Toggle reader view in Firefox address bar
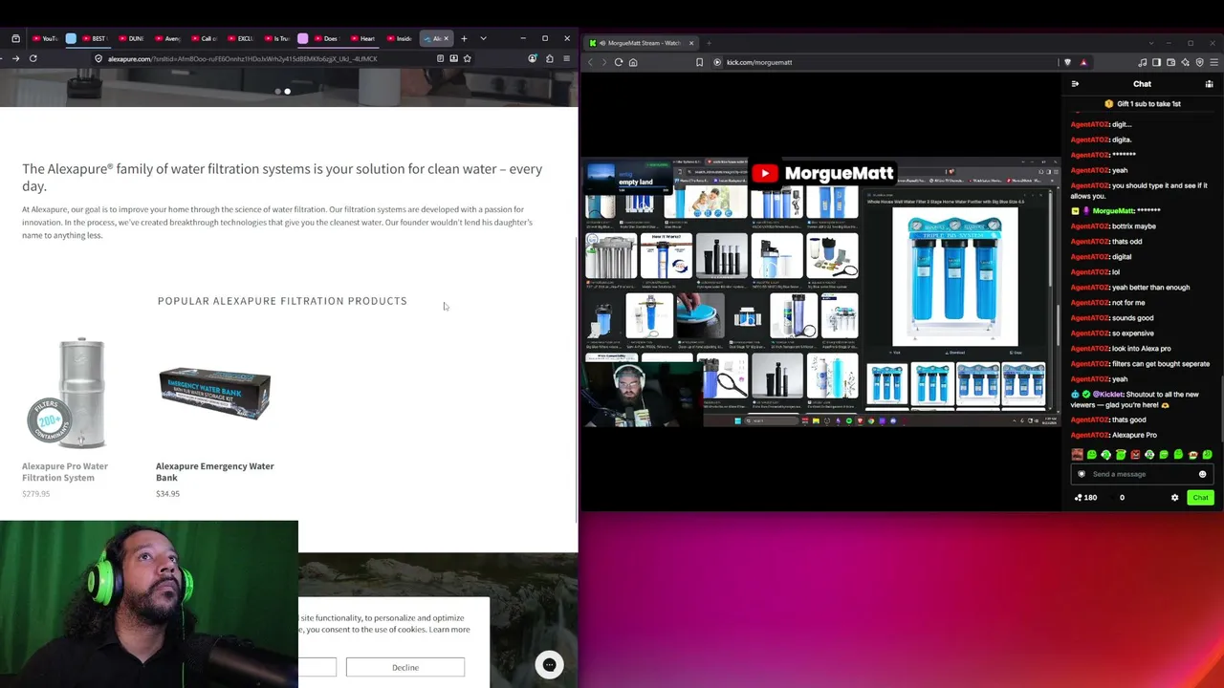The image size is (1224, 688). point(440,58)
